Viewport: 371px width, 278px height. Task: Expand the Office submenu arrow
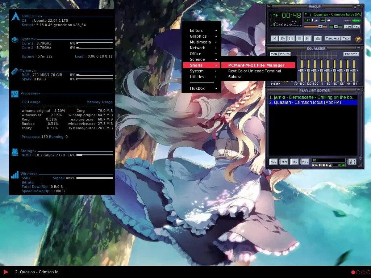coord(216,54)
